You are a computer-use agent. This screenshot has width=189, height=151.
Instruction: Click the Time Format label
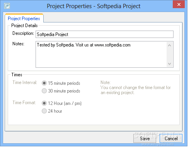pyautogui.click(x=24, y=103)
